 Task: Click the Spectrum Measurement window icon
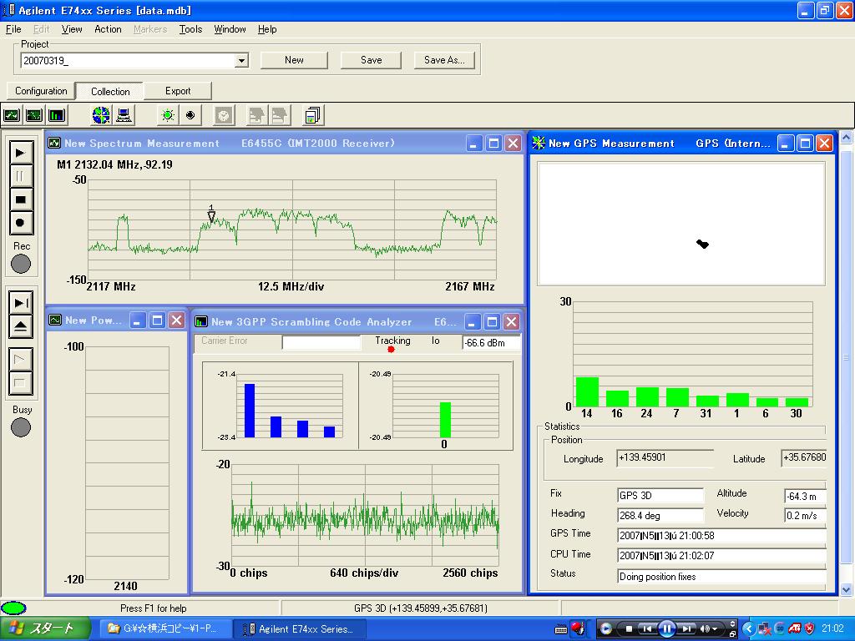pyautogui.click(x=54, y=144)
